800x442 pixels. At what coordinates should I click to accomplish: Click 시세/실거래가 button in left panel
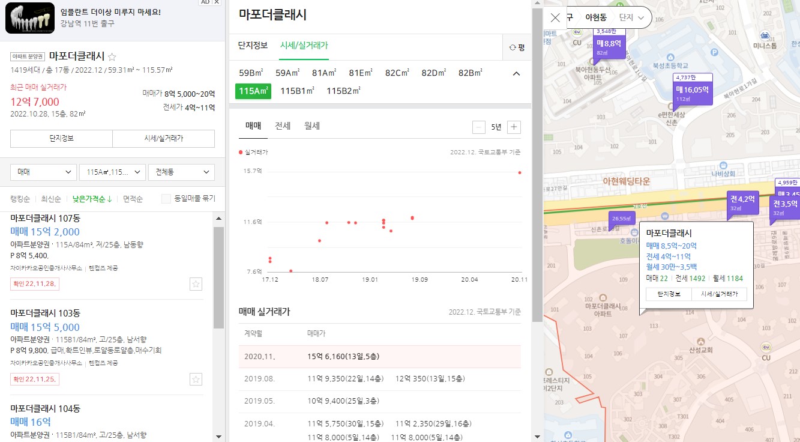tap(164, 138)
